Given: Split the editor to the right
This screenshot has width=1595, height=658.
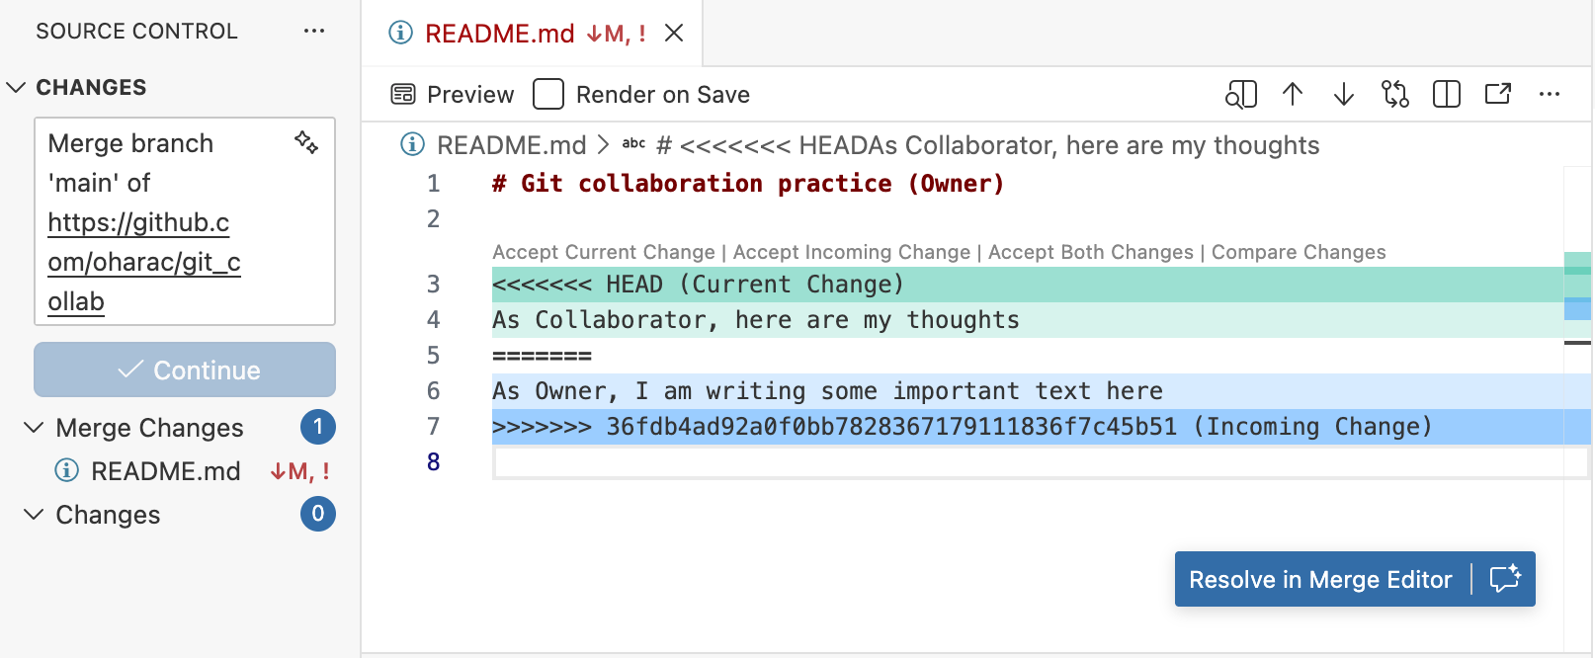Looking at the screenshot, I should click(1447, 95).
